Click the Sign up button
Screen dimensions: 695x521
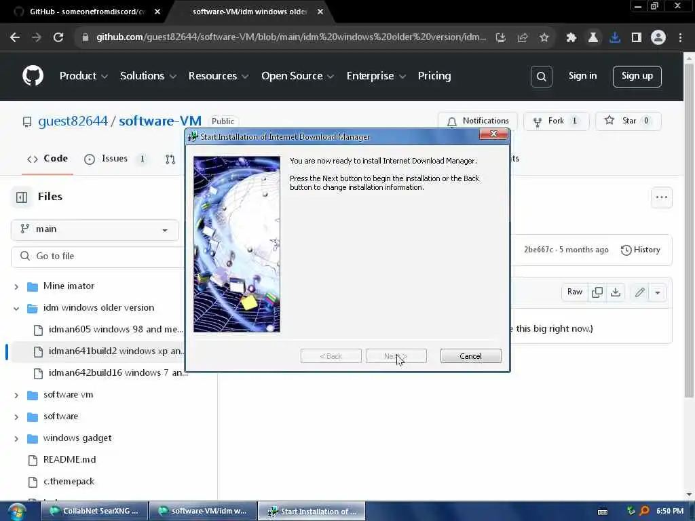tap(637, 76)
